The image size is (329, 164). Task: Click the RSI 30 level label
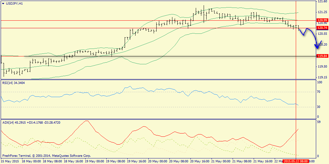319,107
